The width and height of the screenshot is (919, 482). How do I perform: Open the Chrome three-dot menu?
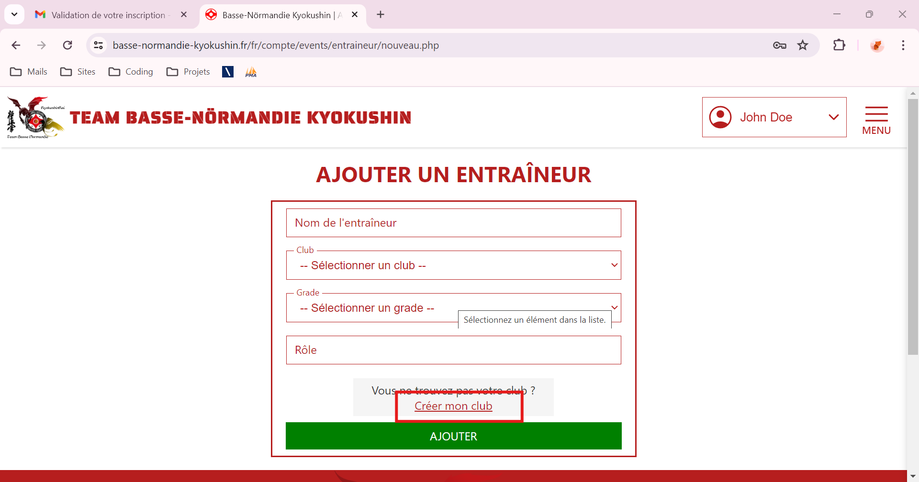coord(903,45)
